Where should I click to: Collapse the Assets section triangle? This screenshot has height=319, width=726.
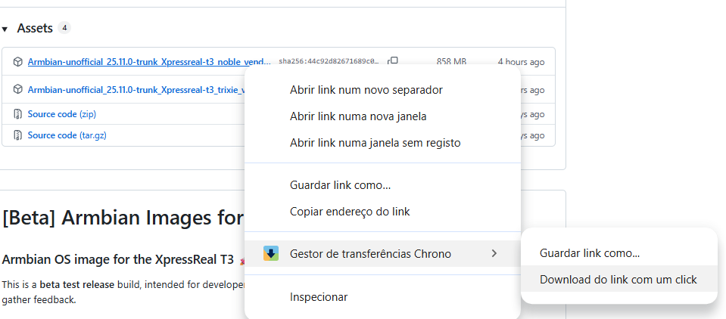(5, 29)
